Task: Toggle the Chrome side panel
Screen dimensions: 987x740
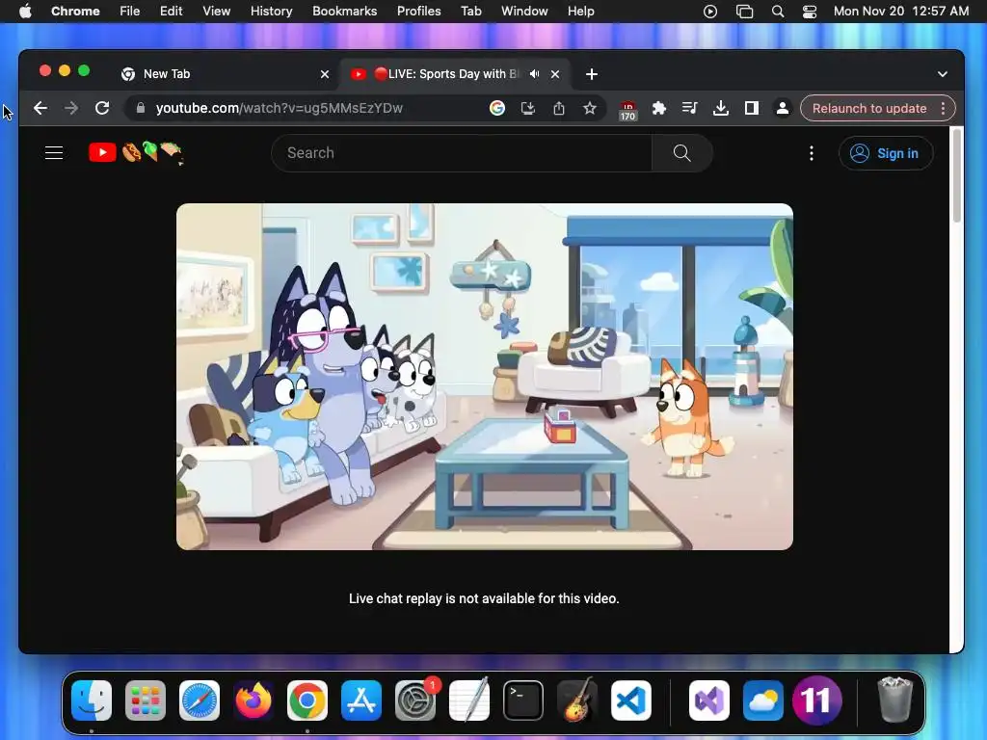Action: pyautogui.click(x=752, y=108)
